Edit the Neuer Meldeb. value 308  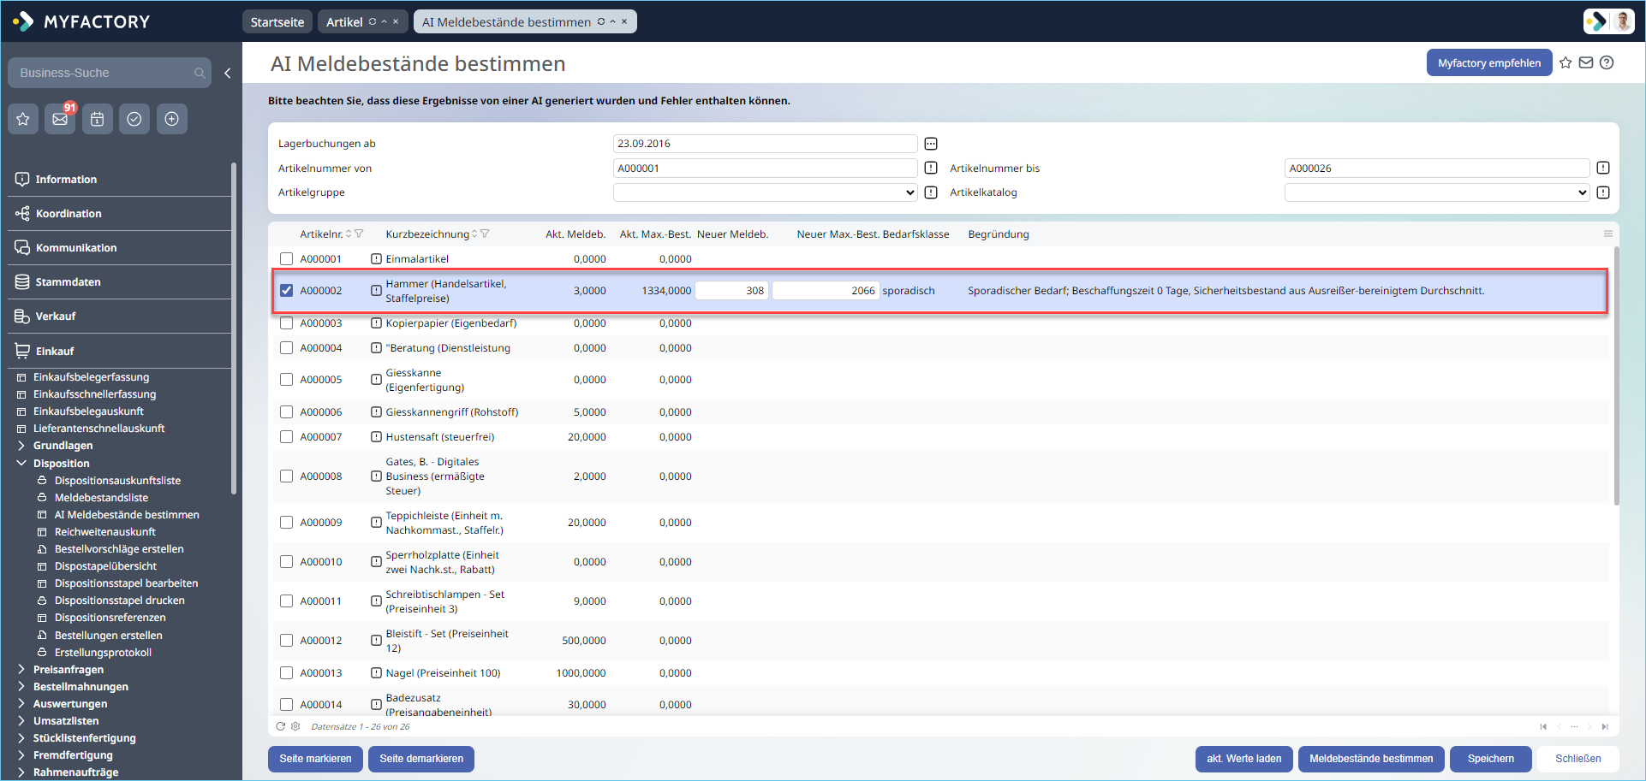(x=731, y=291)
